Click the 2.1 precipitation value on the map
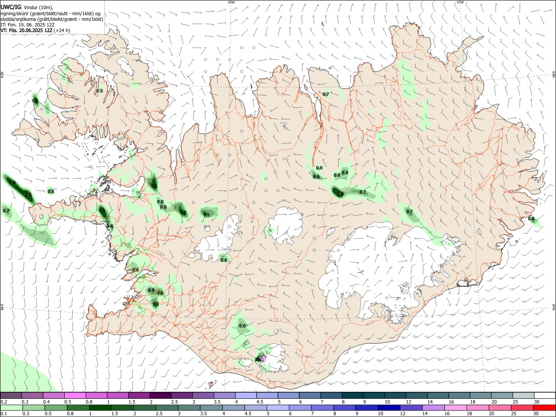 pos(28,195)
